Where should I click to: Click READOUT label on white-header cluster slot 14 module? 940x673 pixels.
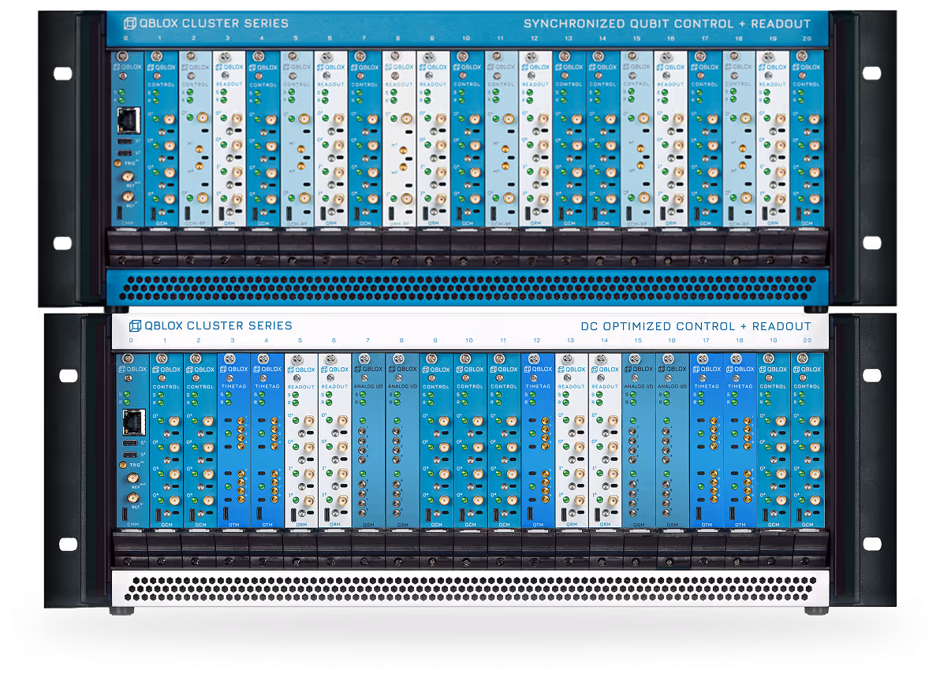pos(605,386)
